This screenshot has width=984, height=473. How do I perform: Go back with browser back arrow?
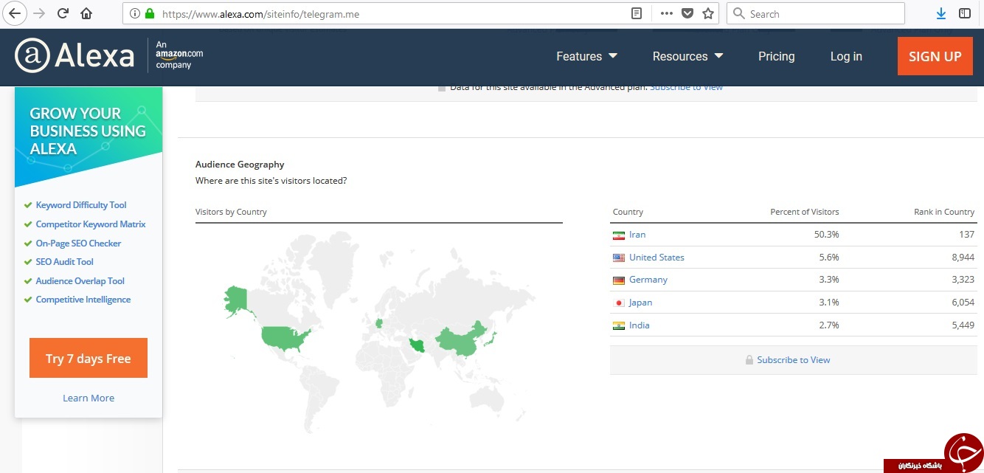point(14,13)
